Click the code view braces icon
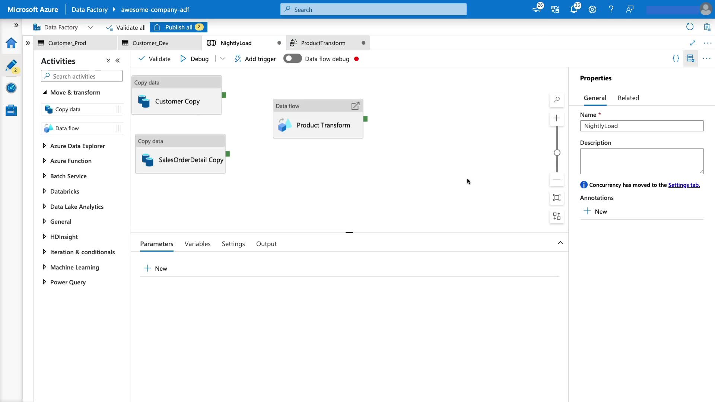The width and height of the screenshot is (715, 402). [676, 58]
